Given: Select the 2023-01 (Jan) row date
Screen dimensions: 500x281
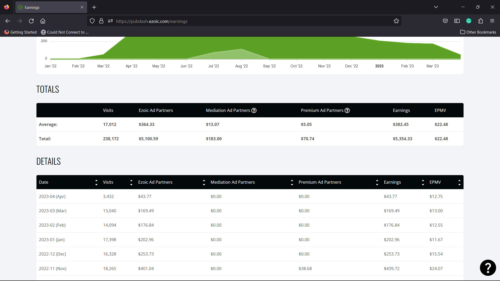Looking at the screenshot, I should (x=52, y=240).
